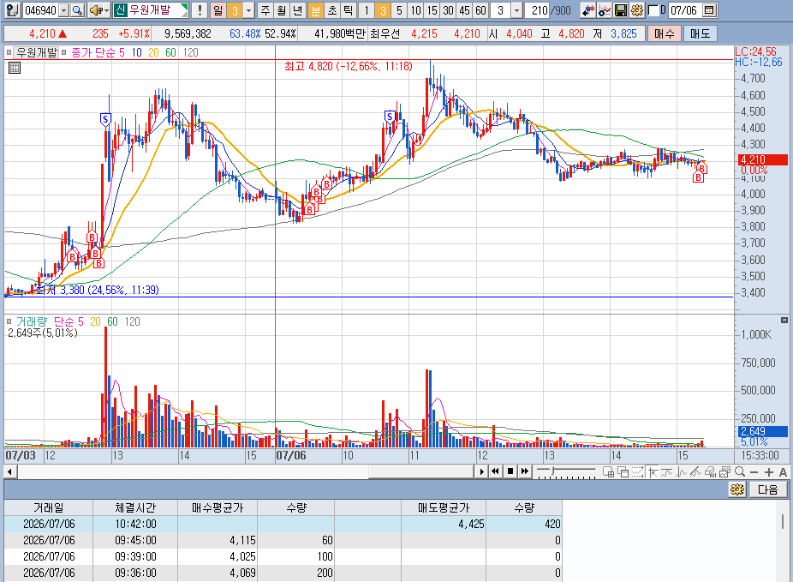This screenshot has width=793, height=582.
Task: Open the calendar picker next to 07/06
Action: (x=710, y=10)
